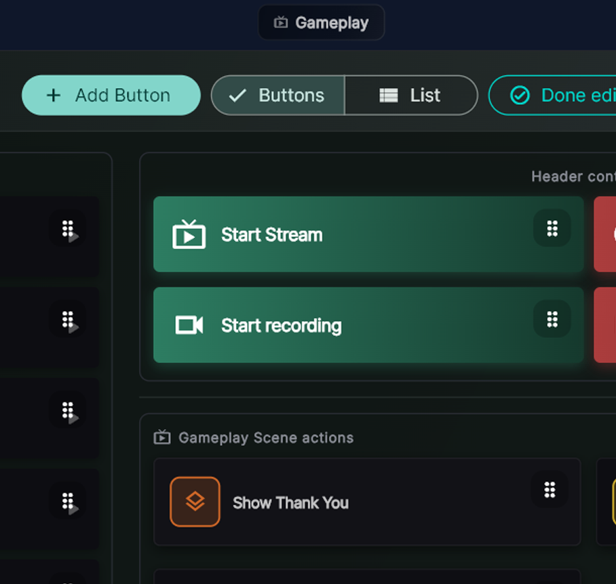
Task: Switch to the Buttons view tab
Action: [277, 96]
